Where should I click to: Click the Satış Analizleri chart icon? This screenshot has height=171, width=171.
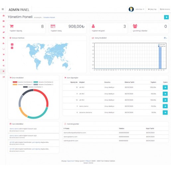[93, 38]
